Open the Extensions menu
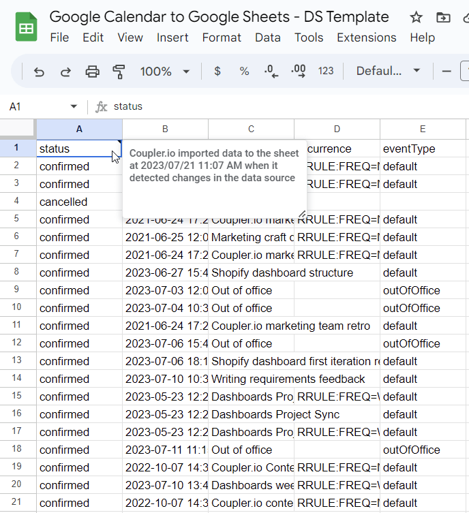469x513 pixels. pyautogui.click(x=366, y=37)
